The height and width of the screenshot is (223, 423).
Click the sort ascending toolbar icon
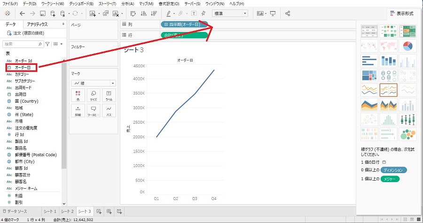143,13
